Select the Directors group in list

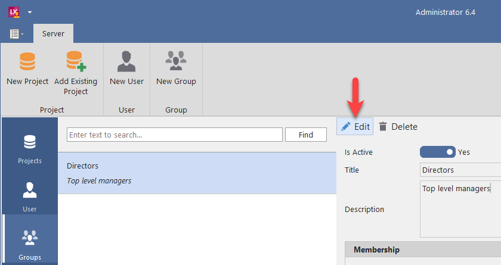point(197,173)
